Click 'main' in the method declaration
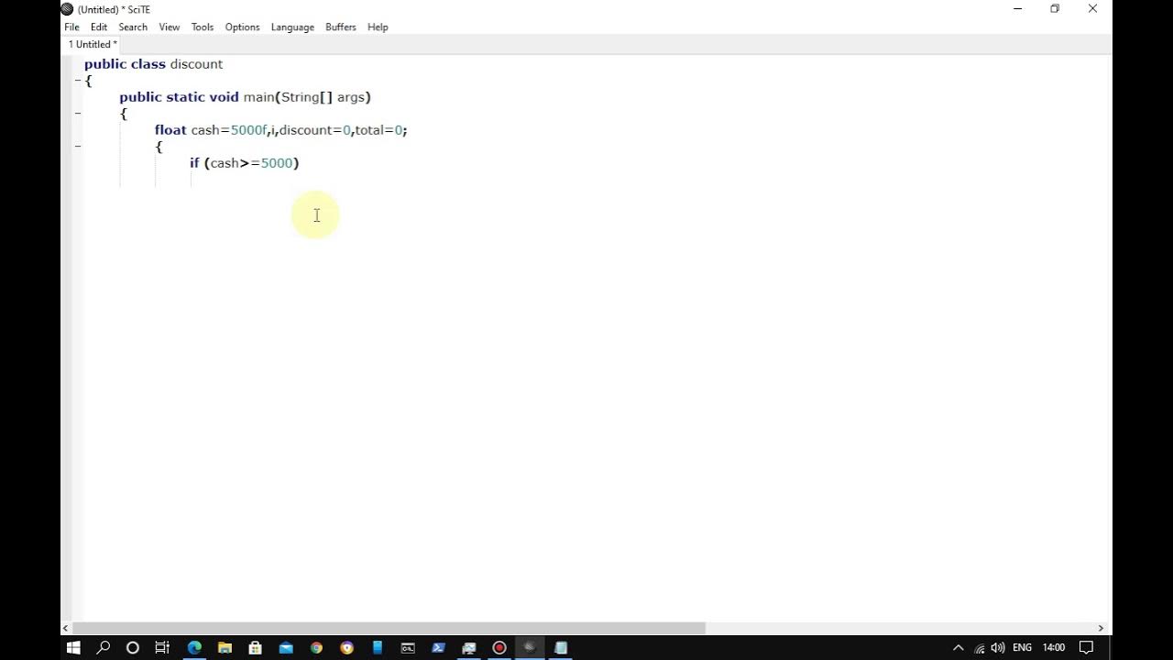1173x660 pixels. coord(258,97)
